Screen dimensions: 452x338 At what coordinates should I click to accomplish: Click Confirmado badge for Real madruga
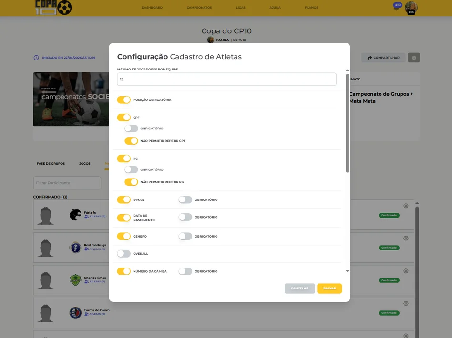[x=389, y=248]
